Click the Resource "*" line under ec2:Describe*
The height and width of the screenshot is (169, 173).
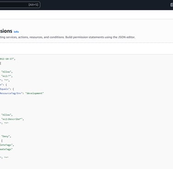tap(4, 123)
